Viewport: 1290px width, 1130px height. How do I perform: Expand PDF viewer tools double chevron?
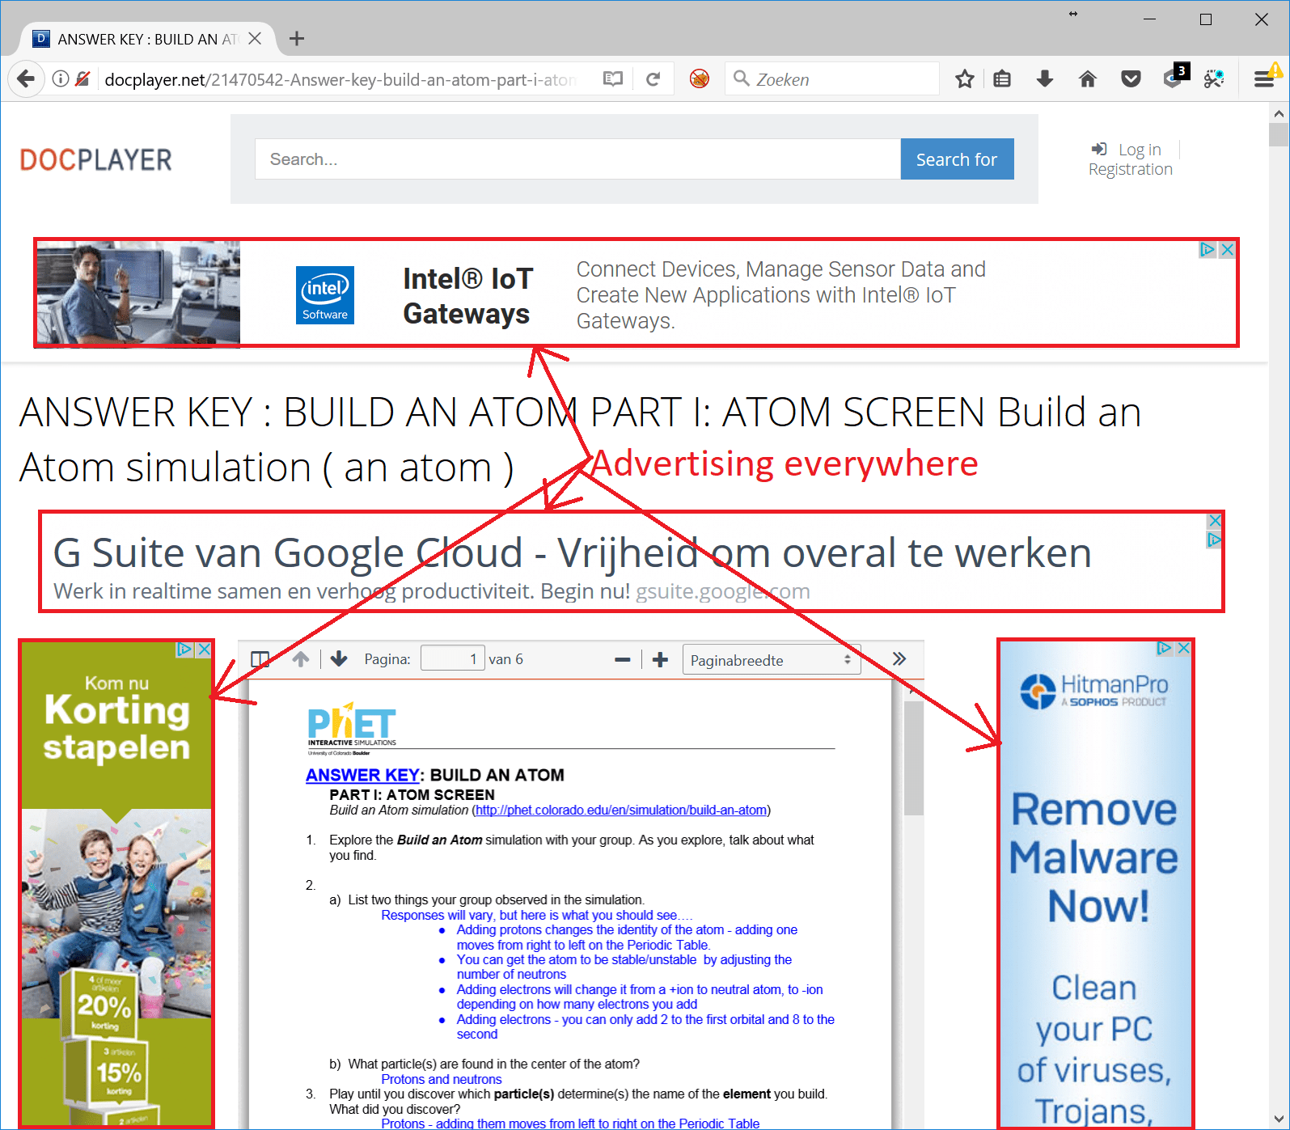[x=899, y=659]
